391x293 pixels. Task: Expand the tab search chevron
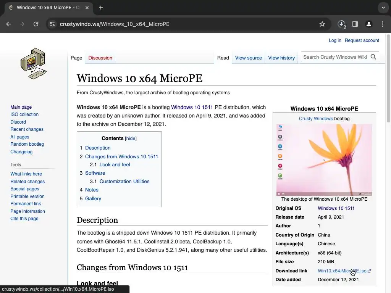[x=383, y=8]
